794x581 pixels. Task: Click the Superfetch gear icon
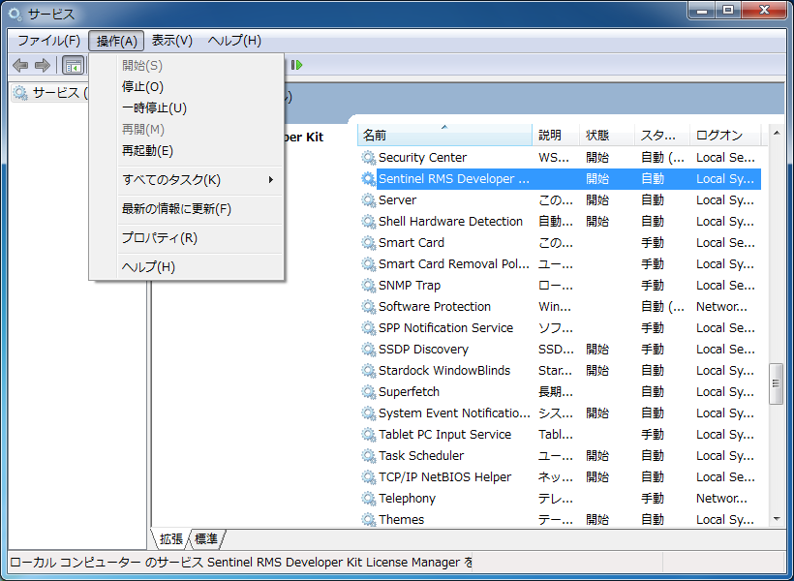pos(368,391)
